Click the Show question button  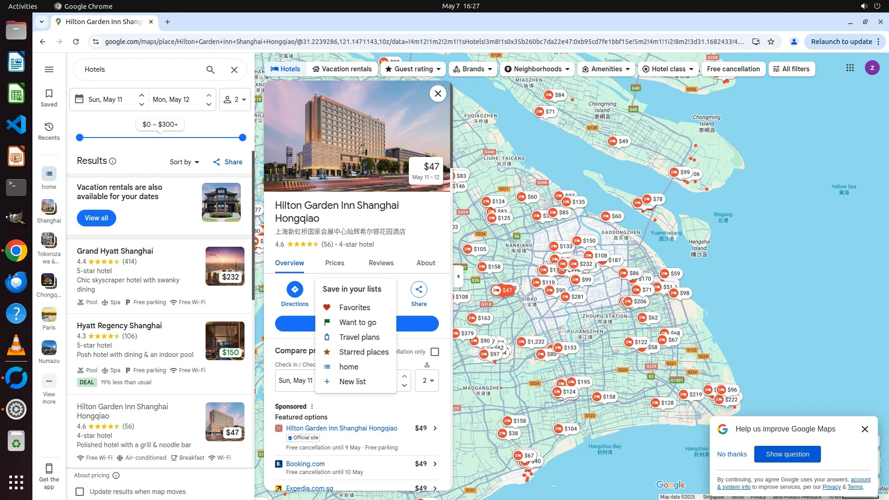pyautogui.click(x=787, y=454)
